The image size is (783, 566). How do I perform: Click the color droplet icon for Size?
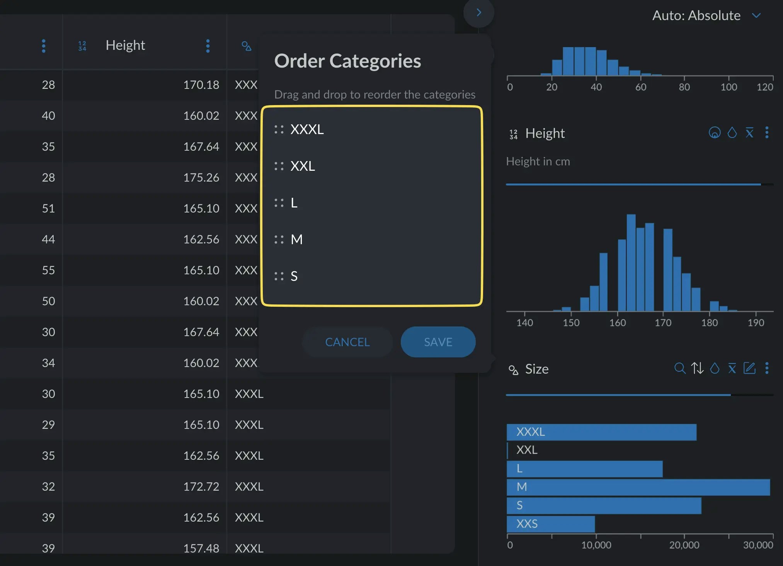715,368
